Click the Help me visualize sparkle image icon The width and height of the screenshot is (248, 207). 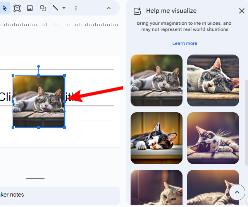click(x=137, y=11)
